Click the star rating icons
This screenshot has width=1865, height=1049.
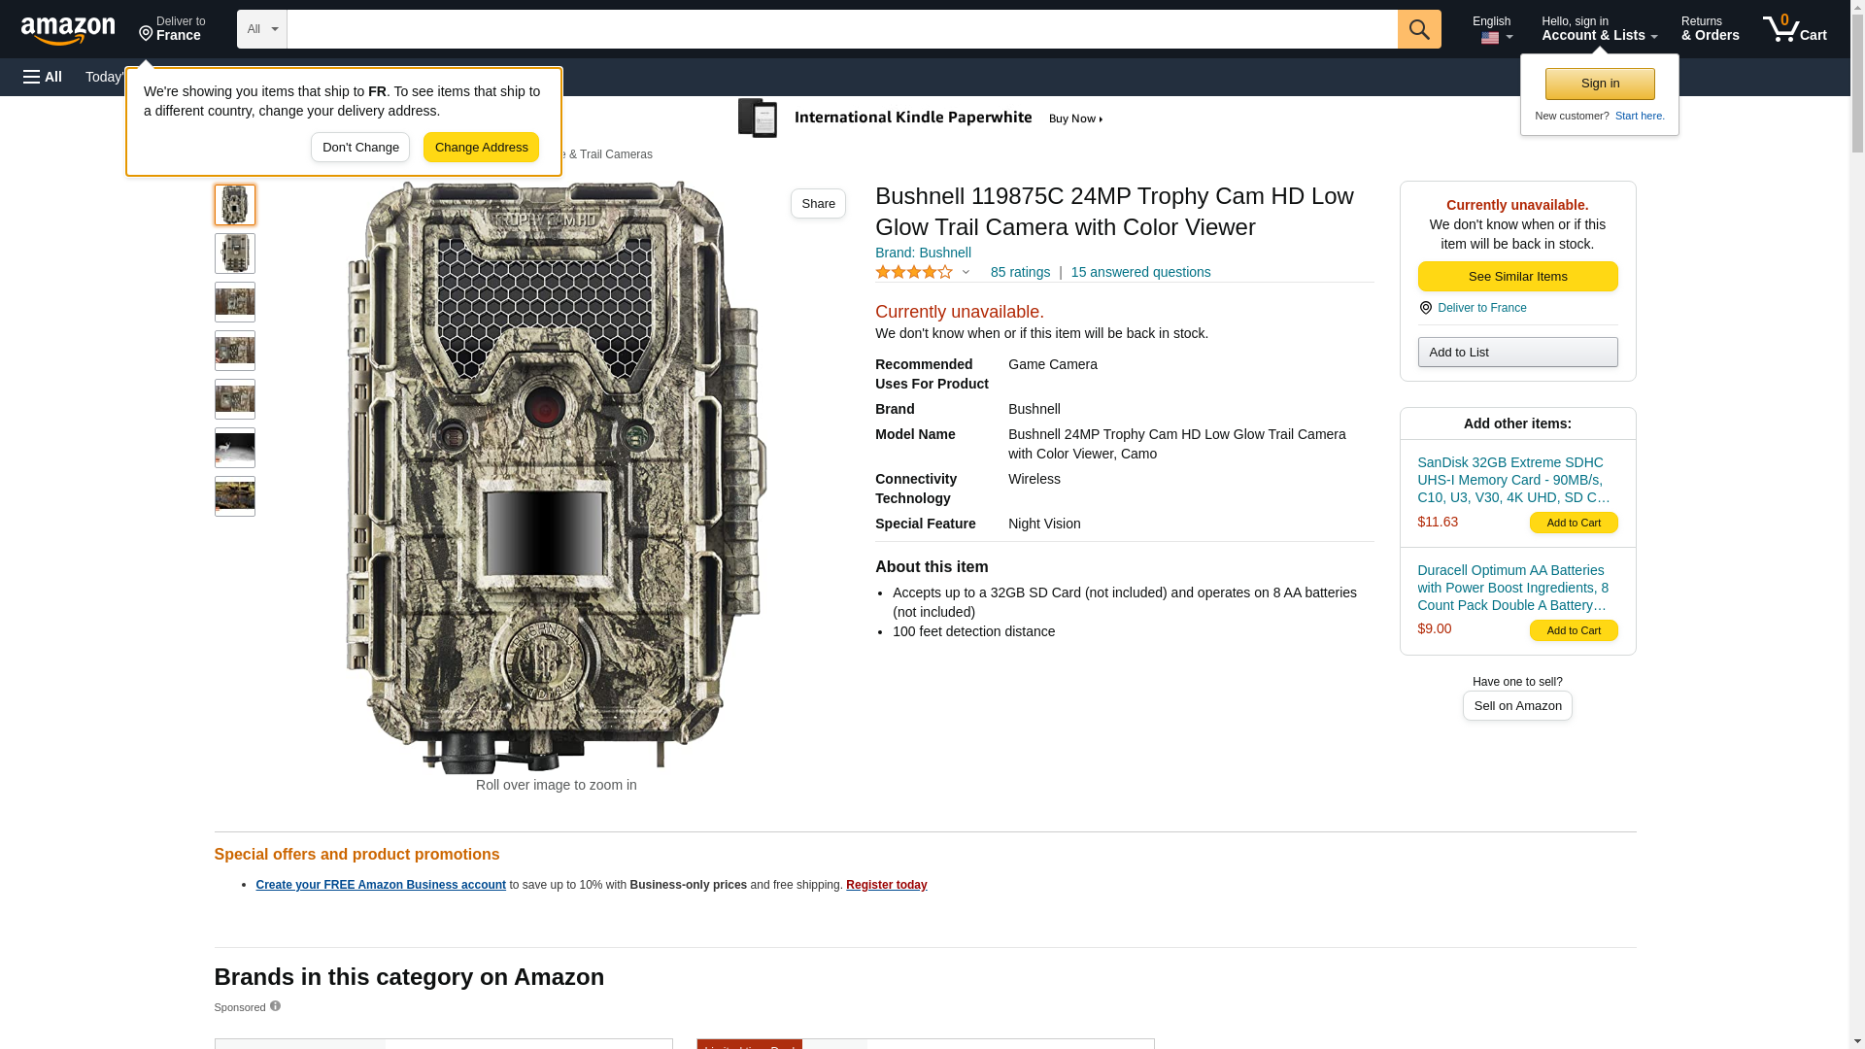[x=913, y=273]
